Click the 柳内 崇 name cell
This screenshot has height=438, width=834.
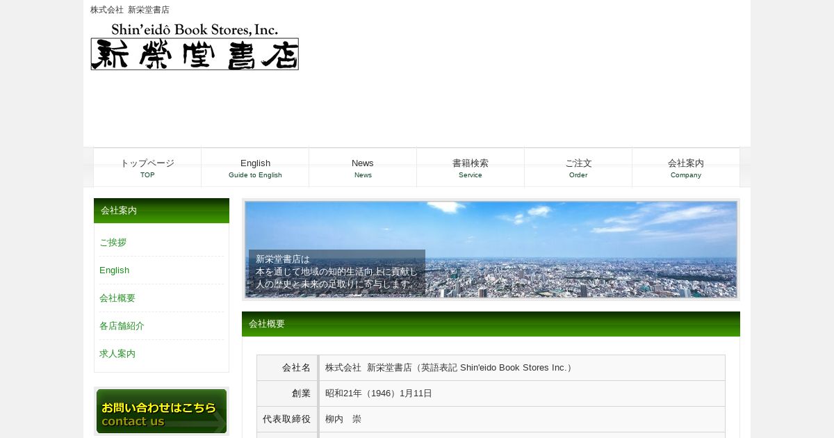pyautogui.click(x=522, y=419)
